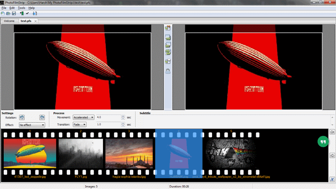Select the test.pfs tab
Image resolution: width=336 pixels, height=189 pixels.
pos(26,21)
